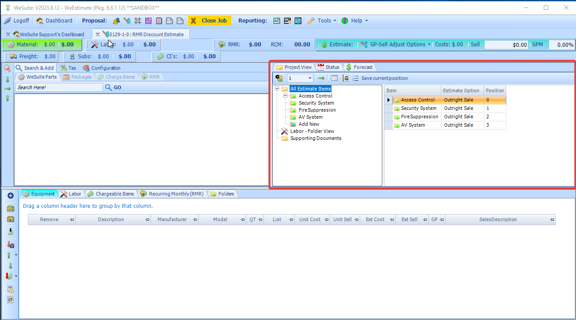Image resolution: width=576 pixels, height=320 pixels.
Task: Select Supporting Documents in tree
Action: pos(316,138)
